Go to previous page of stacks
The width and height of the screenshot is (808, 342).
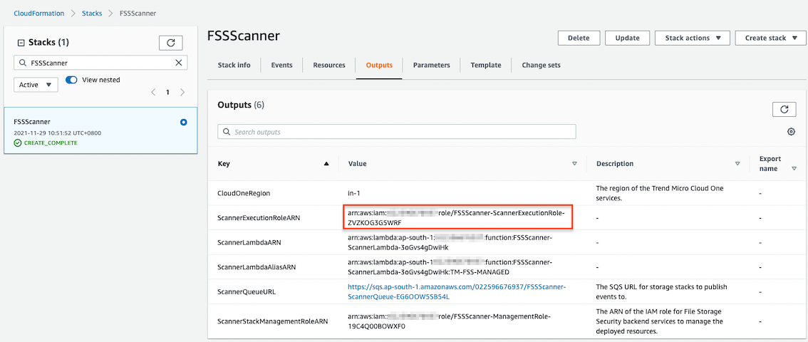click(x=153, y=92)
